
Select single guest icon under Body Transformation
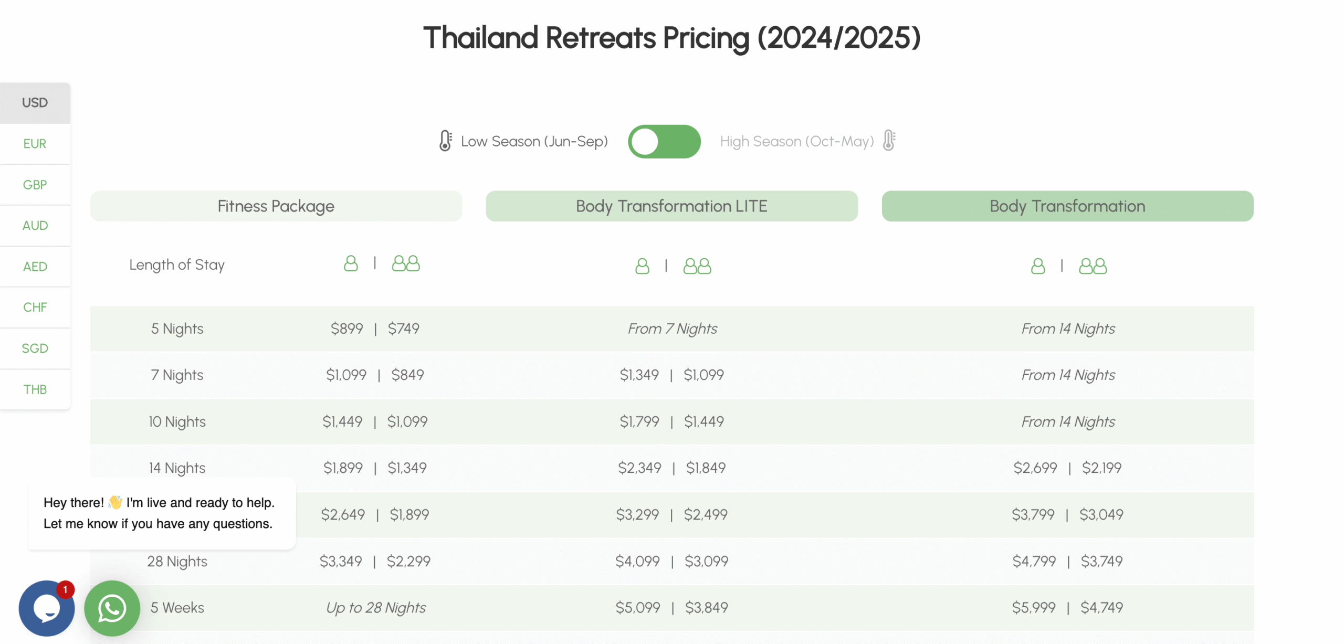(x=1038, y=266)
